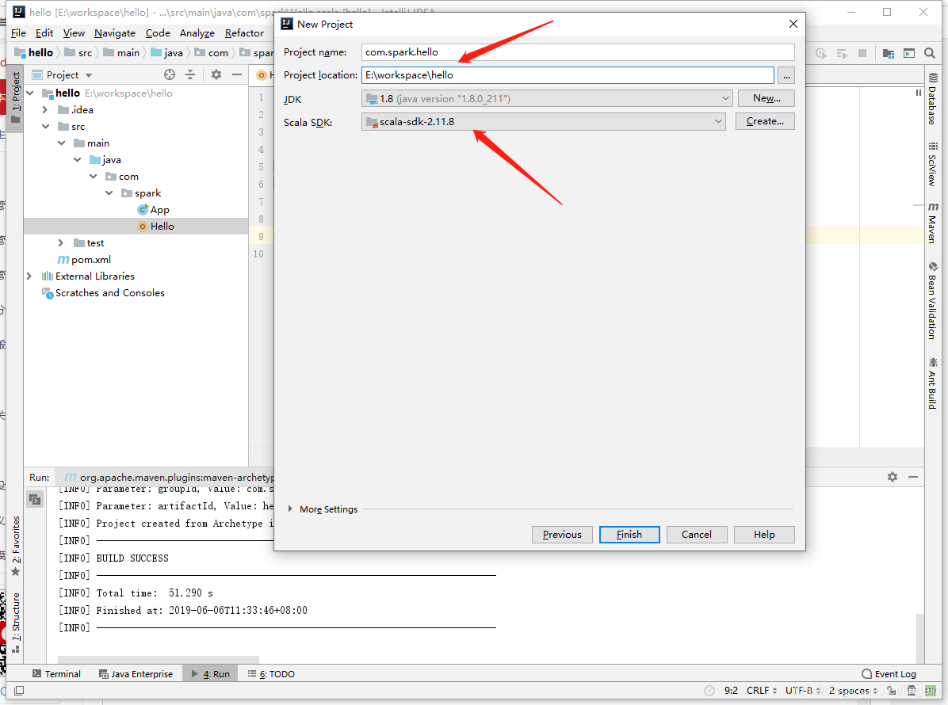948x705 pixels.
Task: Switch to the Terminal tab
Action: (56, 673)
